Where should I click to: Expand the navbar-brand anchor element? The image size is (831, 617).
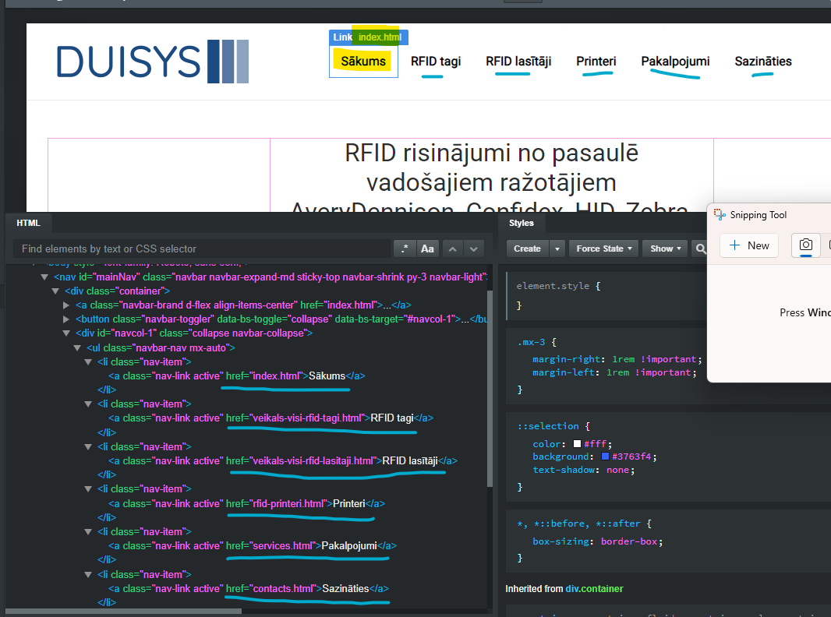click(66, 305)
